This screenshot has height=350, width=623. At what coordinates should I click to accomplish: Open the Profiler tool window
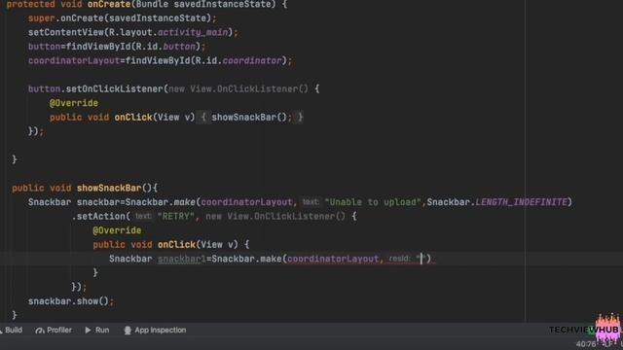[x=54, y=331]
